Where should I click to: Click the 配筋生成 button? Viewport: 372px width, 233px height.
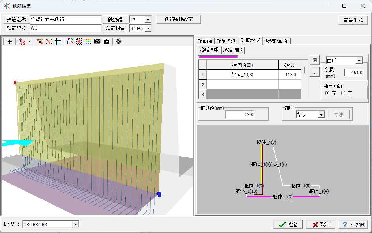point(353,21)
